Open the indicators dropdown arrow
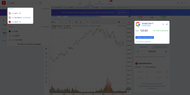 84,22
